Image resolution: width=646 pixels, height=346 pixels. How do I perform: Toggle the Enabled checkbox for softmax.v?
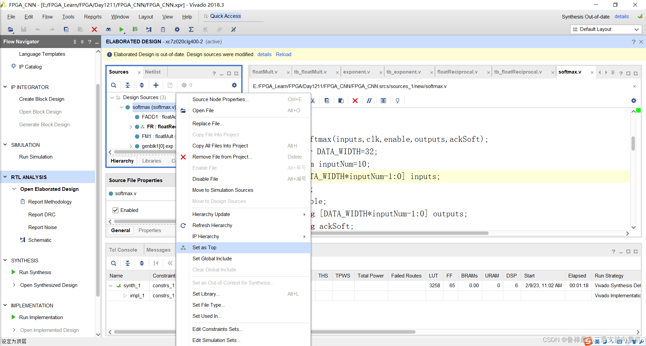coord(115,210)
